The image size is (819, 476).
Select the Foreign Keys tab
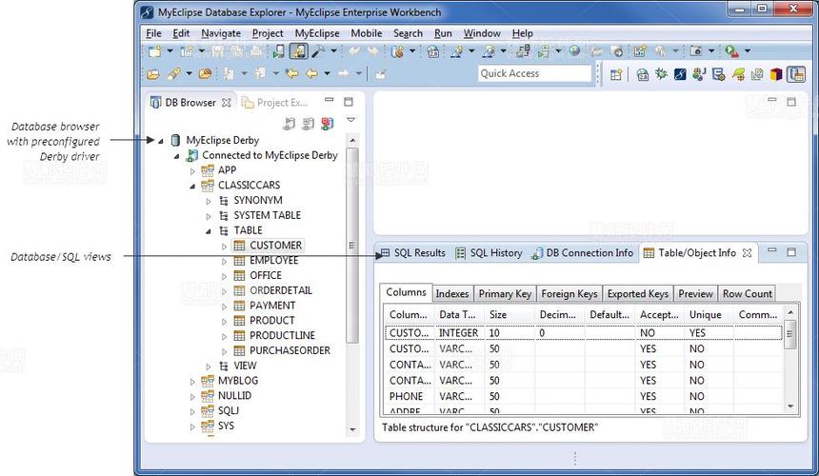click(x=569, y=294)
